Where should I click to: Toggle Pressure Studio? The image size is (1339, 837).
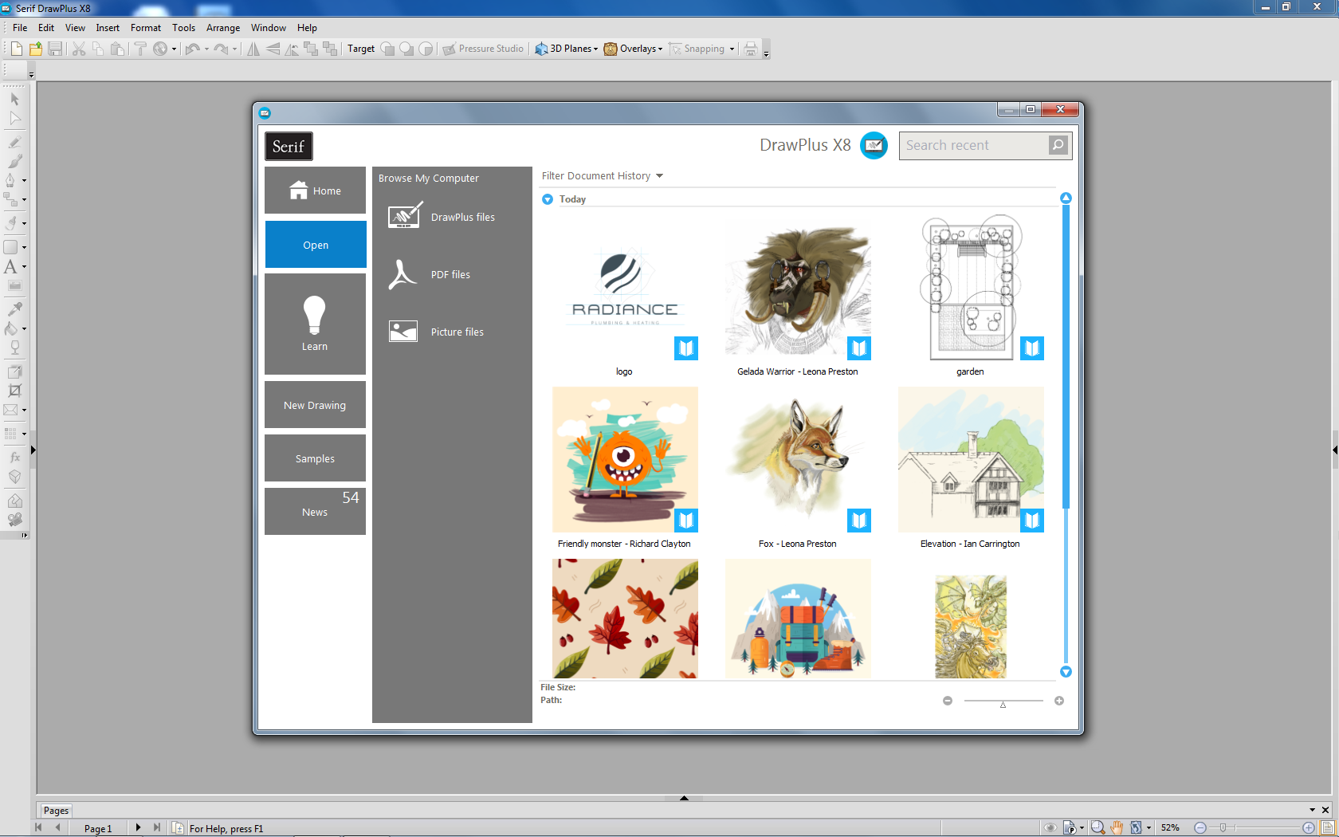(483, 49)
